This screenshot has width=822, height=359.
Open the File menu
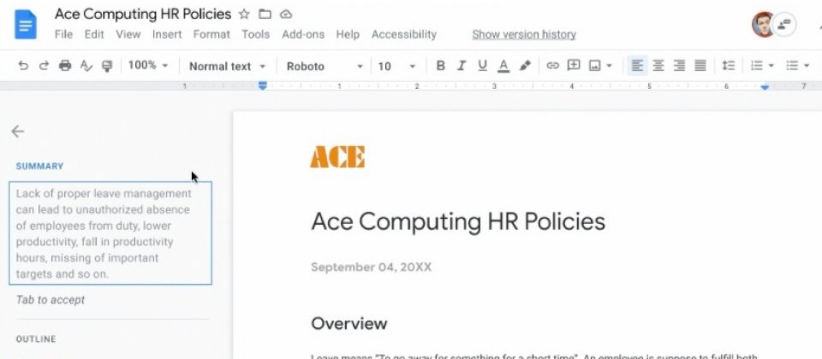63,34
